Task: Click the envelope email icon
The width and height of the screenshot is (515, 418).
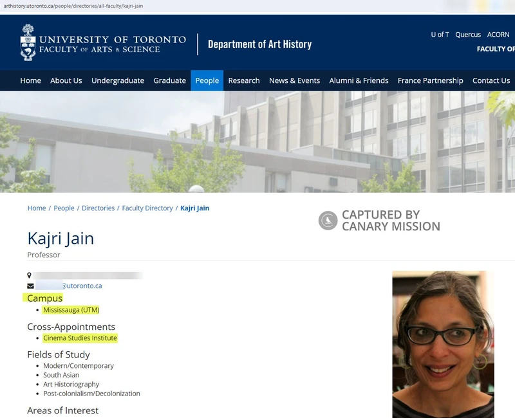Action: click(30, 286)
